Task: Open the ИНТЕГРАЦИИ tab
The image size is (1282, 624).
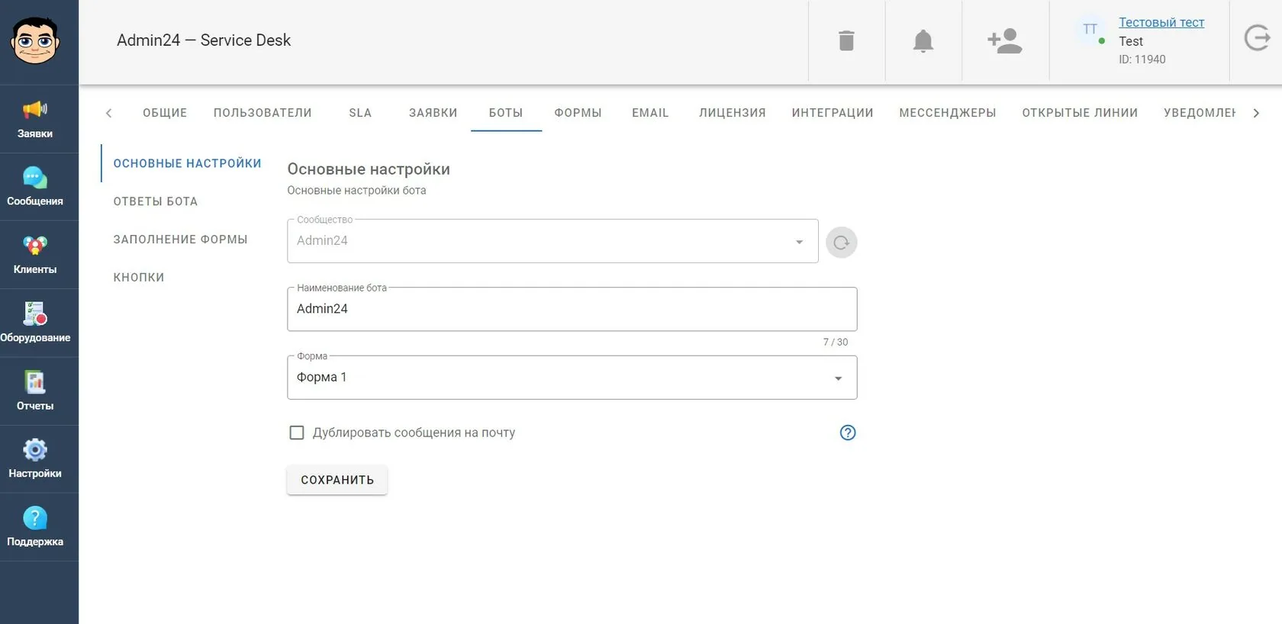Action: pos(833,113)
